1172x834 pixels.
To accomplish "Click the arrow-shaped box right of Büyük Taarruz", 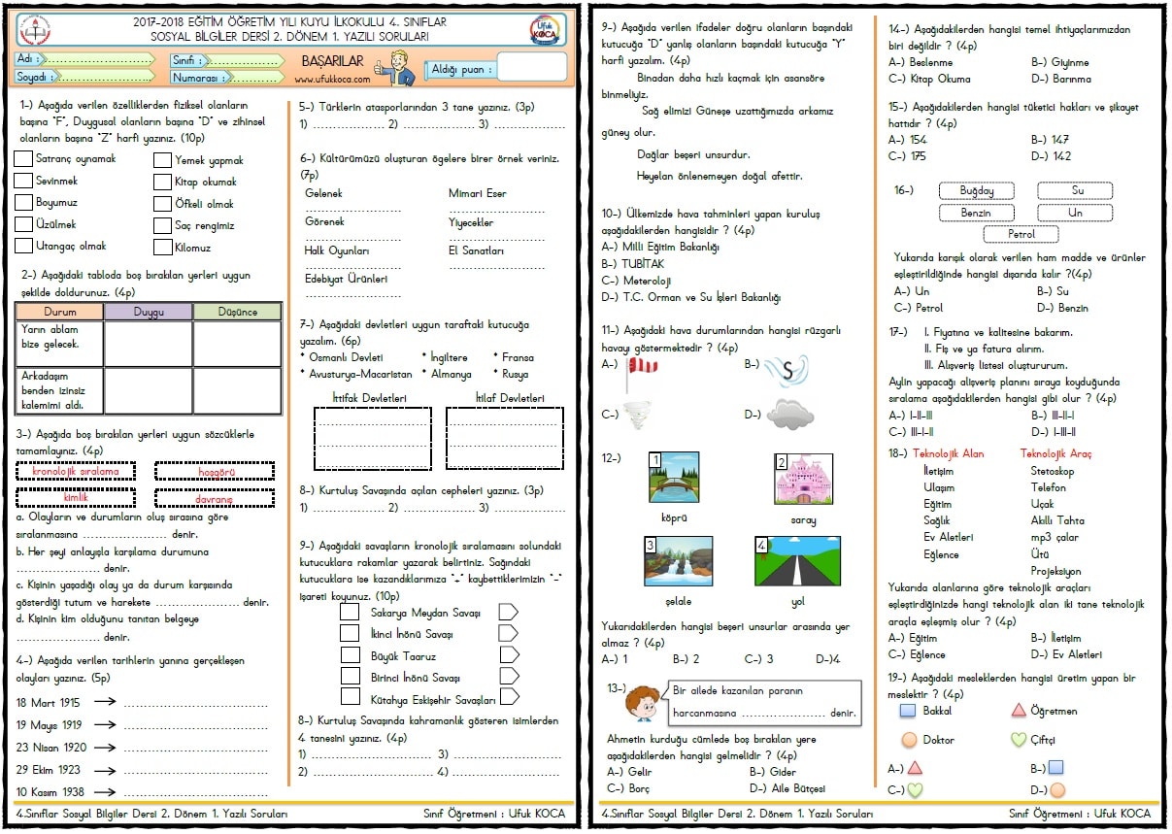I will 508,654.
